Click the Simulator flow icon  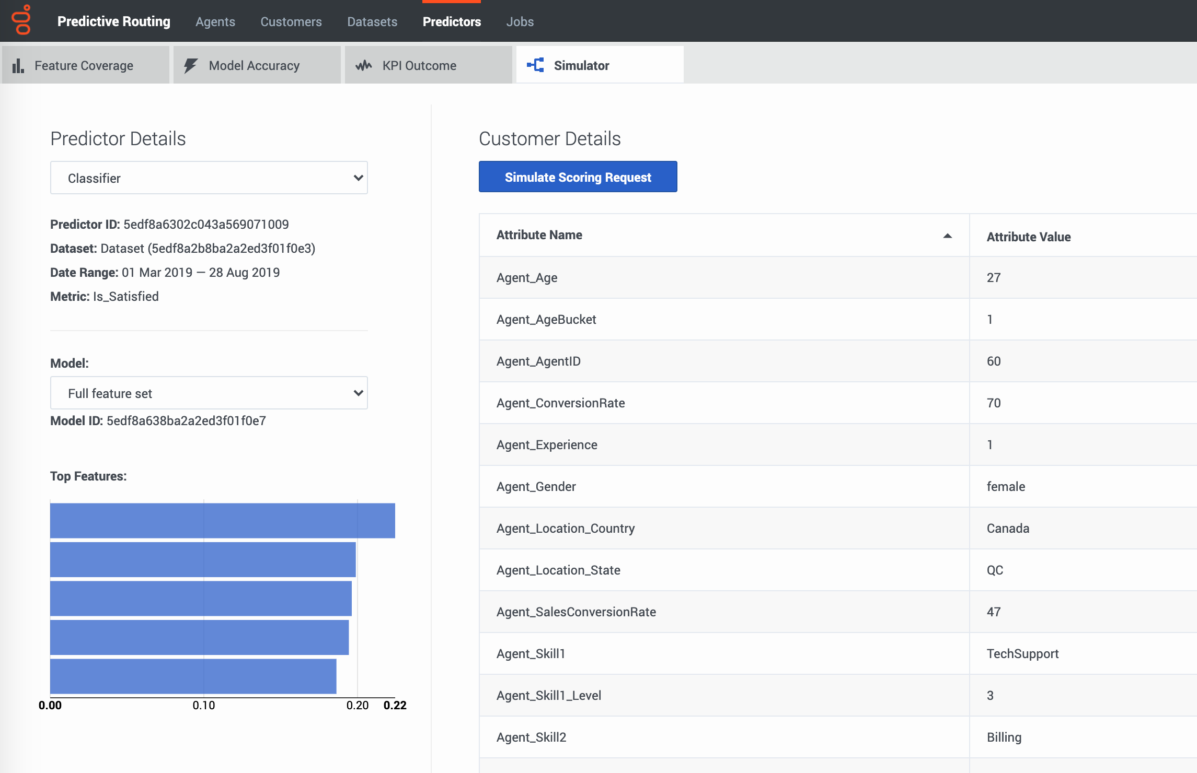(535, 65)
